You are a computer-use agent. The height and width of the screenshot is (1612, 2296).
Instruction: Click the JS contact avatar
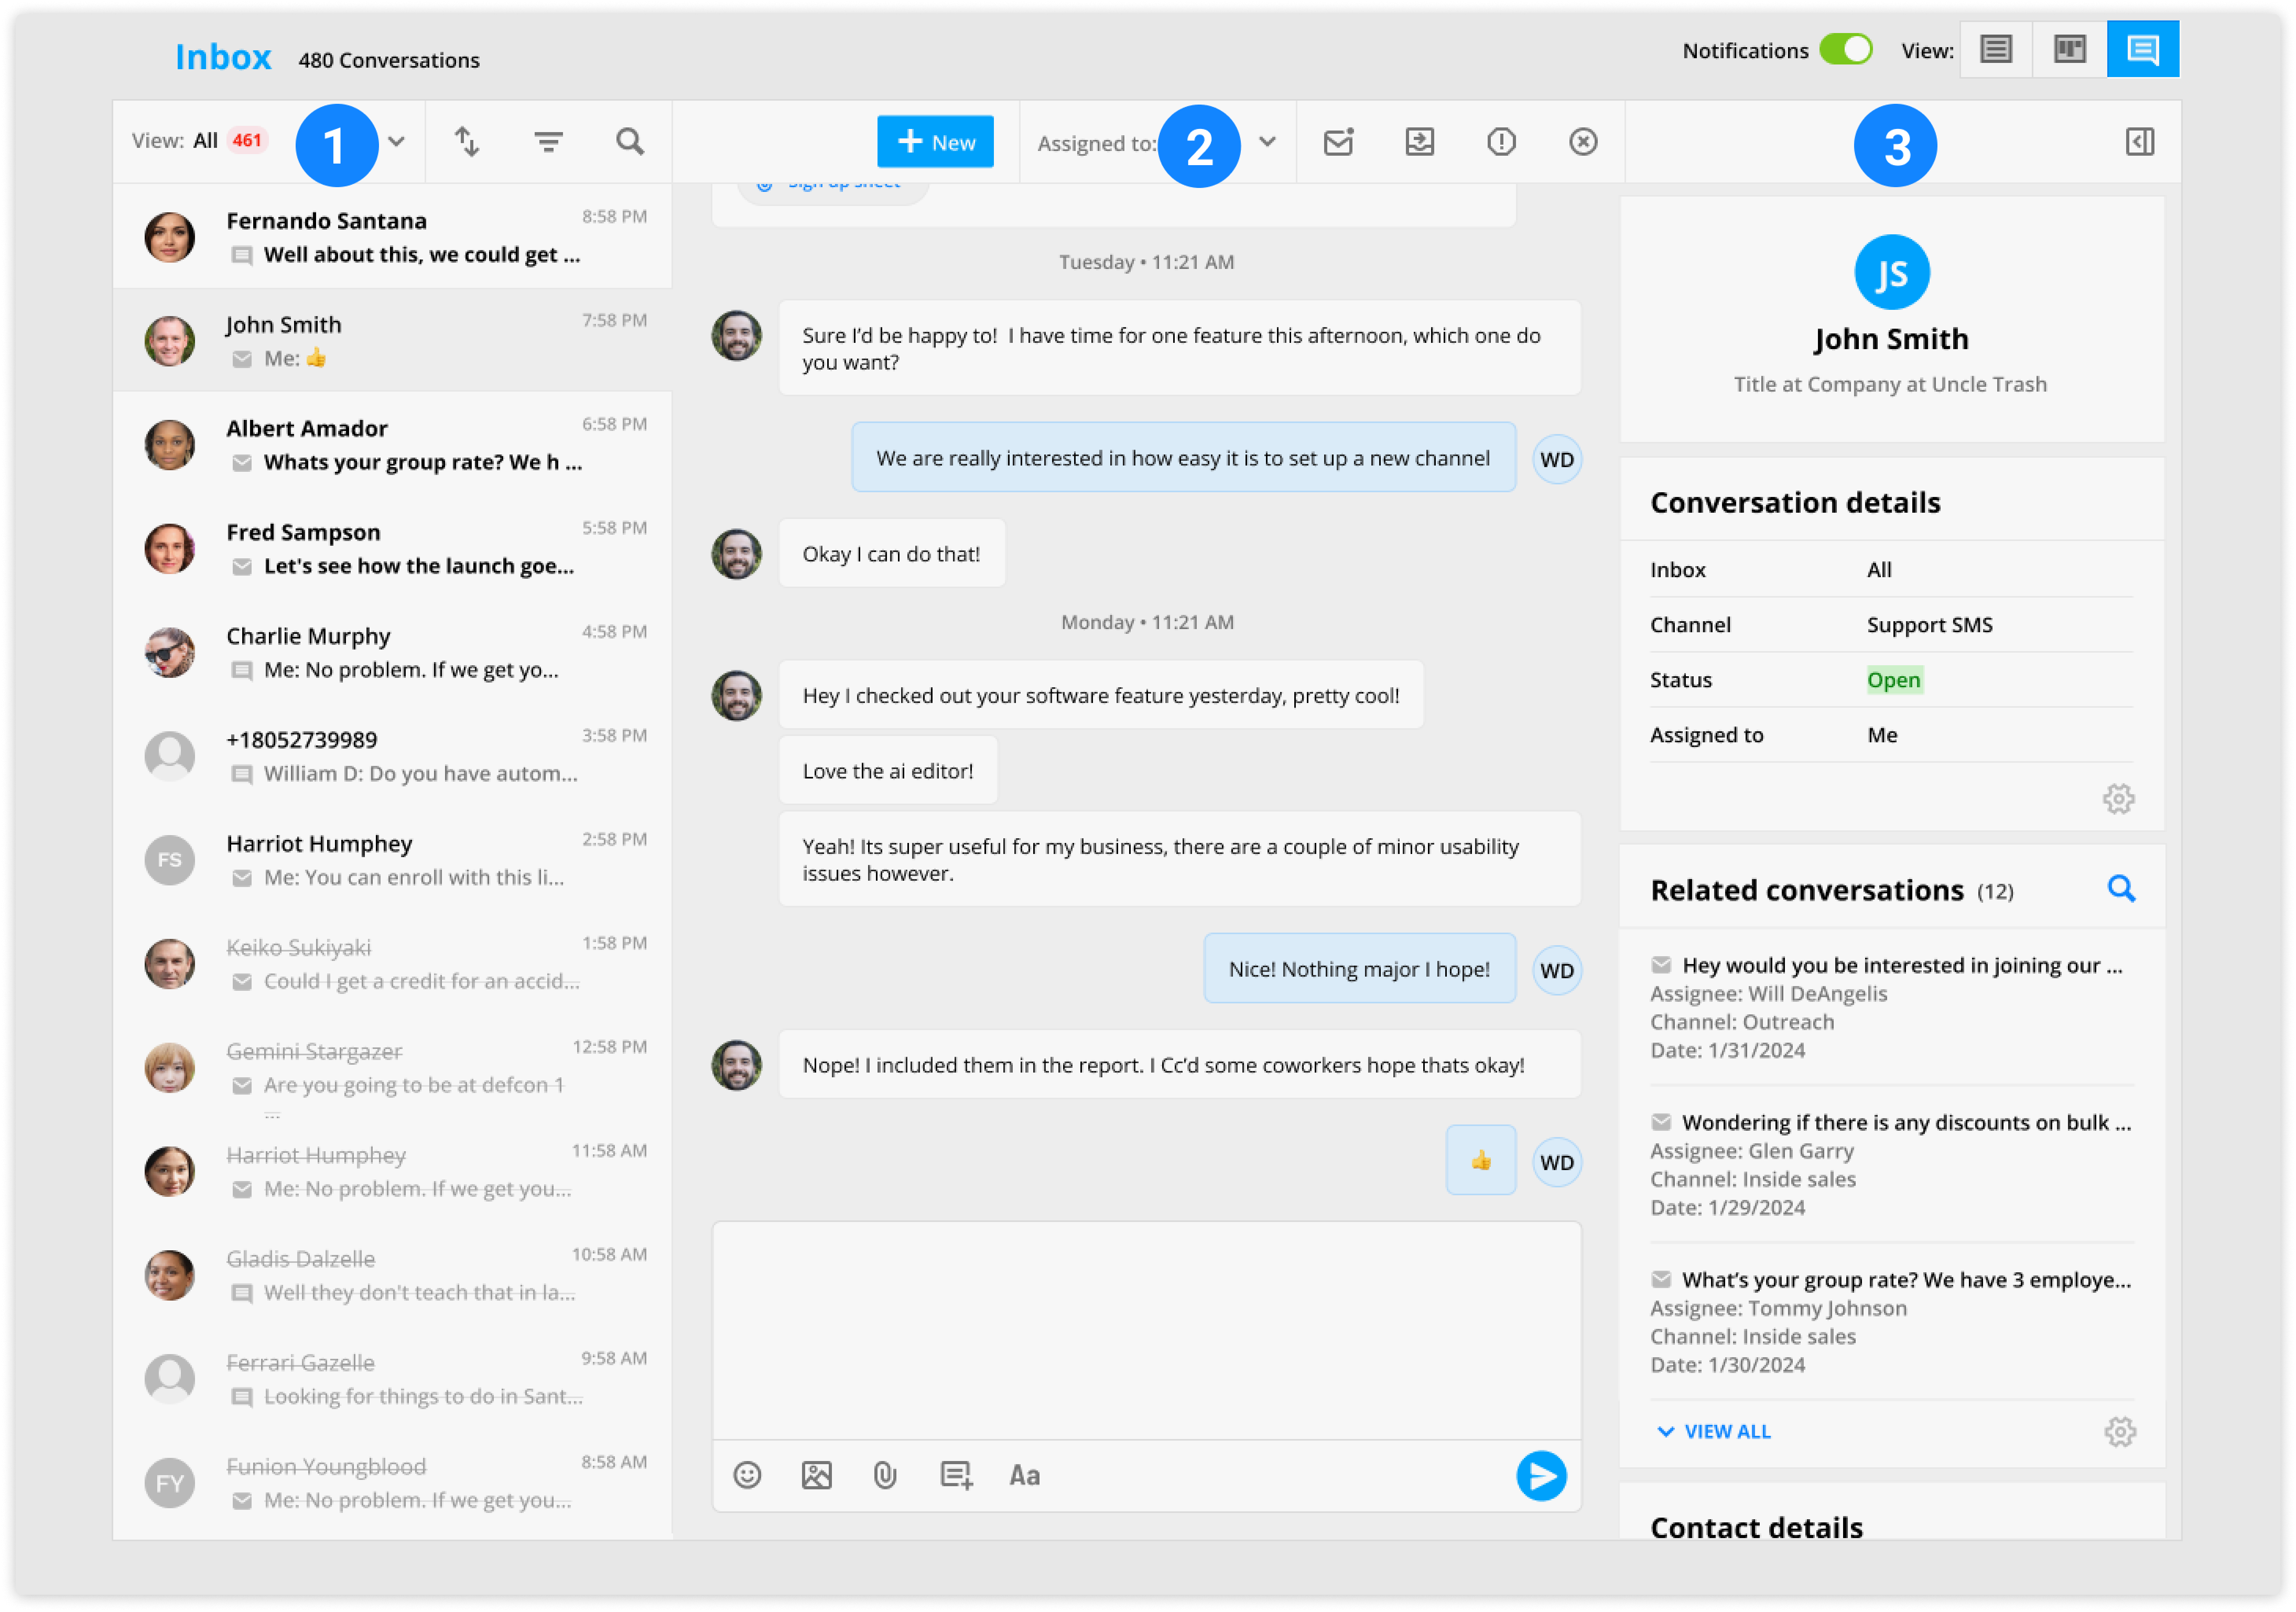click(x=1891, y=272)
